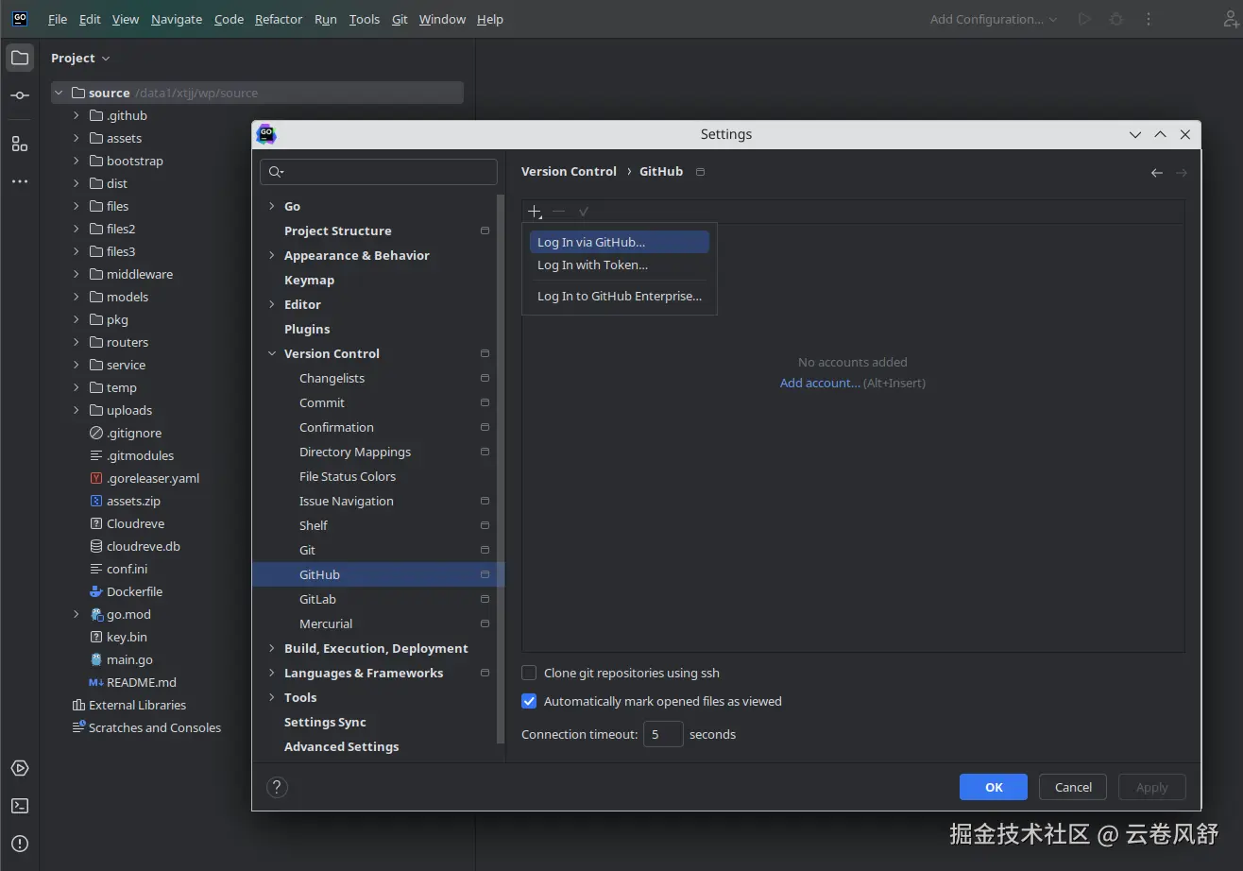Open the Navigate menu

coord(177,19)
